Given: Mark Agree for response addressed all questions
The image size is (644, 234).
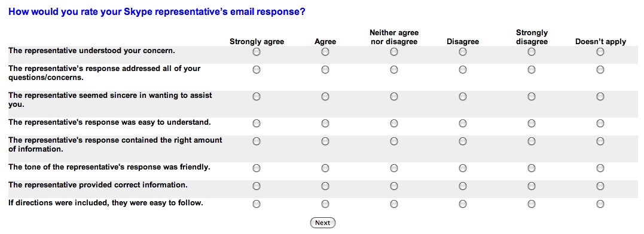Looking at the screenshot, I should click(325, 70).
